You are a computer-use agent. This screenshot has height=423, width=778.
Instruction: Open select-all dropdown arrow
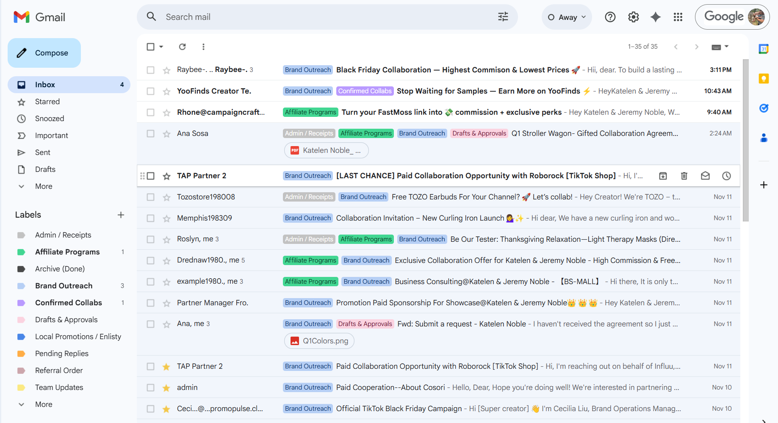161,47
